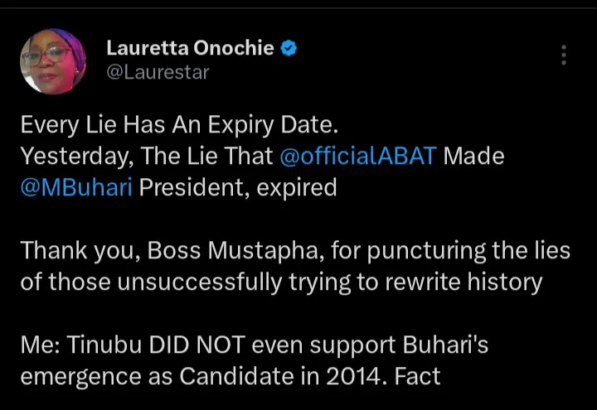Click the word 'Fact' ending the tweet
The width and height of the screenshot is (597, 410).
[417, 376]
